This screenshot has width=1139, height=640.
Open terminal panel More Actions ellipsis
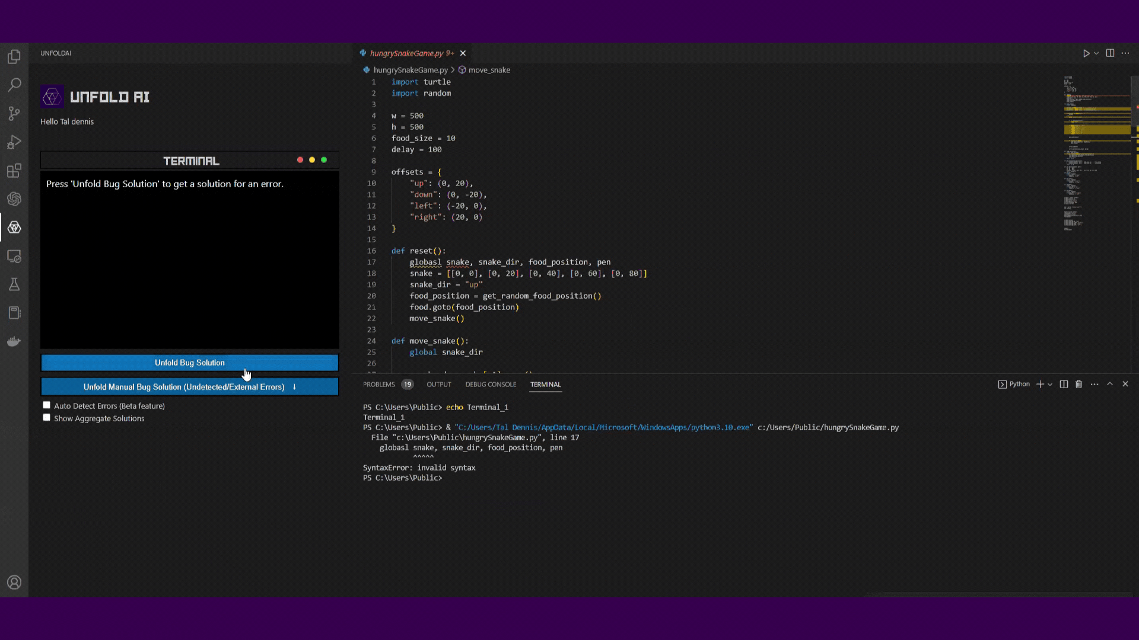coord(1095,384)
